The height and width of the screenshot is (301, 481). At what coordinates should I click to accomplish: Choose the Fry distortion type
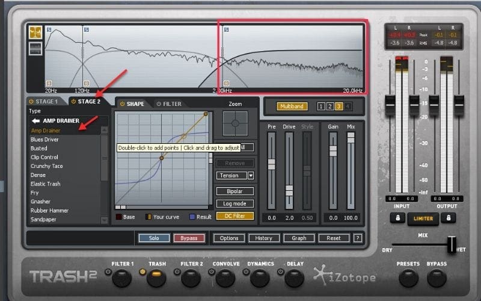(x=34, y=193)
